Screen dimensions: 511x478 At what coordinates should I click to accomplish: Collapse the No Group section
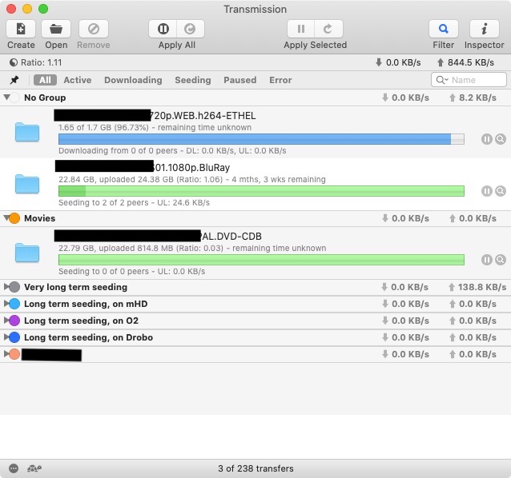point(6,97)
